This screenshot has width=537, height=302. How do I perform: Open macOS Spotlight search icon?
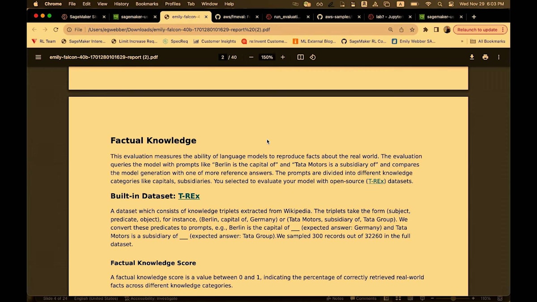pos(440,4)
